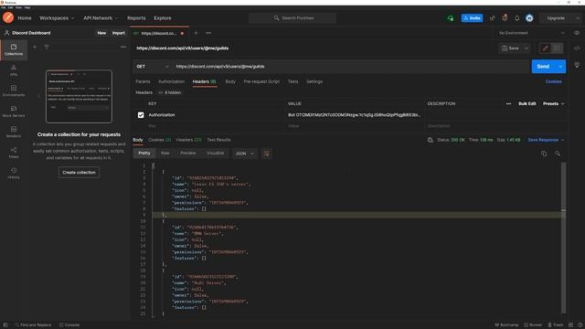This screenshot has height=329, width=585.
Task: Open the Tests tab
Action: pyautogui.click(x=292, y=81)
